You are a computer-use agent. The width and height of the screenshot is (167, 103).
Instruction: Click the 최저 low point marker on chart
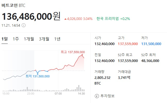pos(38,74)
